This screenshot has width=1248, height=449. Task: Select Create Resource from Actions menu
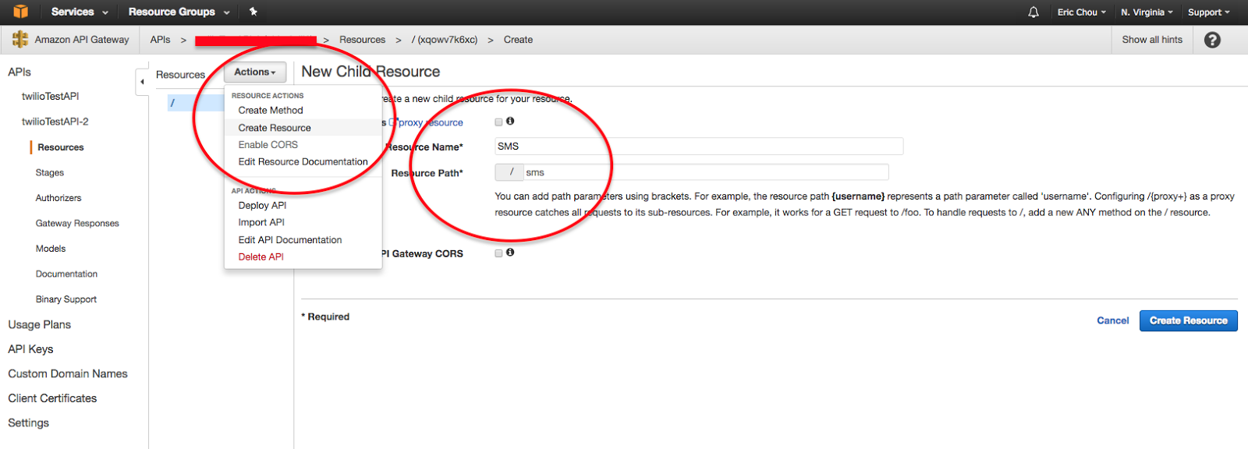(x=275, y=128)
